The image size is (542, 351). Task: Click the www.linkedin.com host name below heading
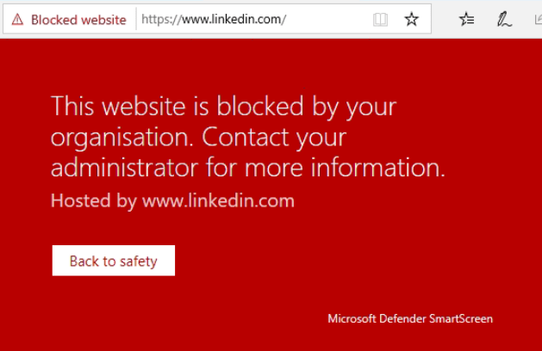click(218, 200)
